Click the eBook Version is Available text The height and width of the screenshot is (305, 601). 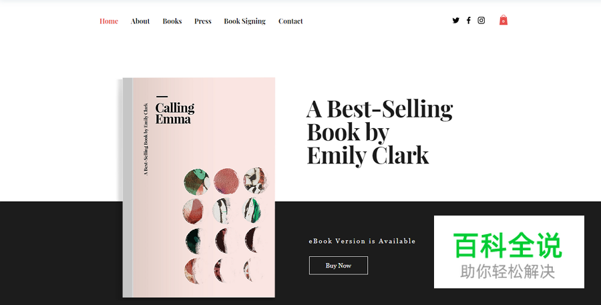(362, 241)
